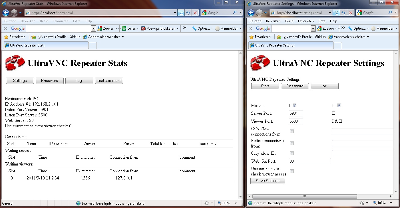Click log button on Settings page
Viewport: 400px width, 208px height.
325,86
